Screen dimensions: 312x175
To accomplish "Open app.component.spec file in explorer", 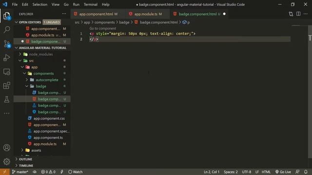I will 42,131.
